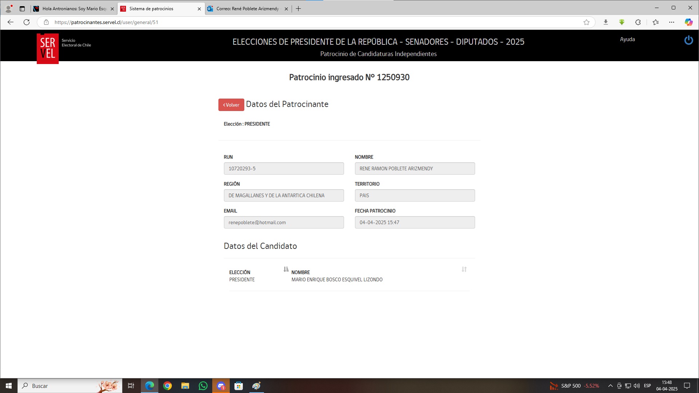The height and width of the screenshot is (393, 699).
Task: Reload the page with refresh icon
Action: (x=27, y=22)
